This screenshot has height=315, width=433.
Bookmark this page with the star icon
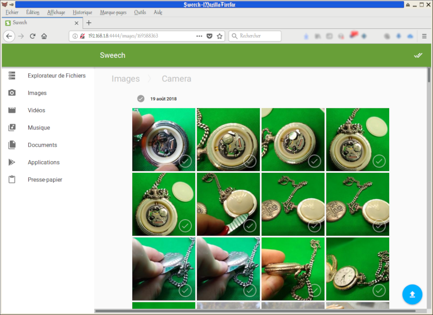[219, 36]
